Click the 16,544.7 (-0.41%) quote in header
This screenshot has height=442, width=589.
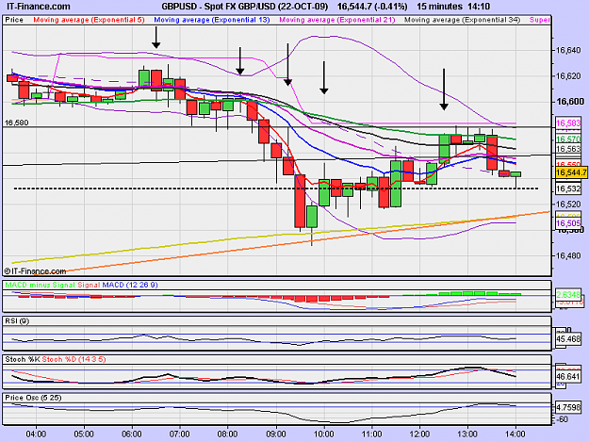(x=372, y=7)
